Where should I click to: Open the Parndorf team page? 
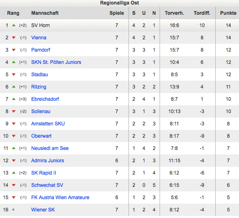(41, 50)
